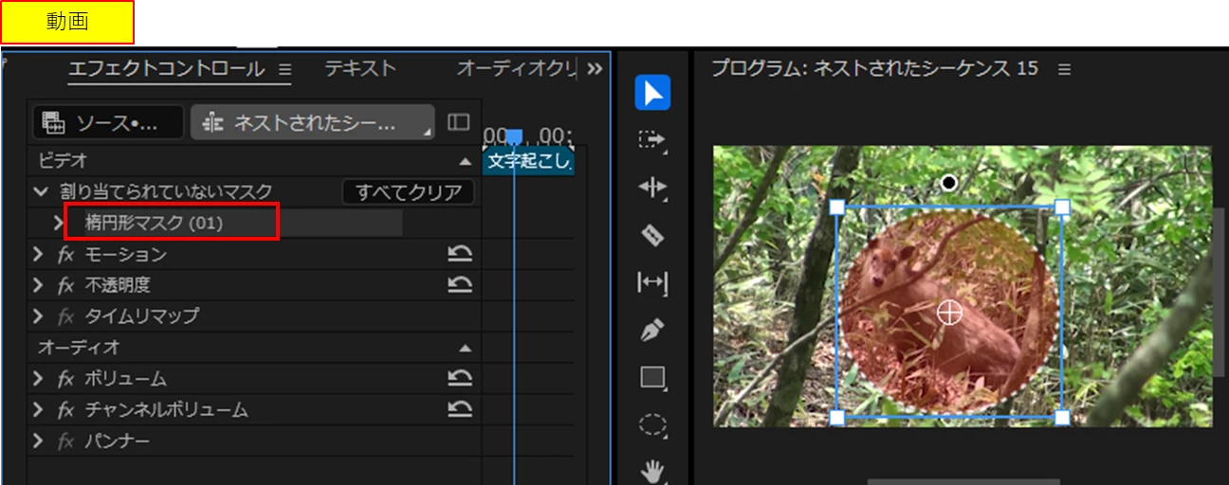The height and width of the screenshot is (485, 1229).
Task: Click the パンナー effect label
Action: (x=118, y=441)
